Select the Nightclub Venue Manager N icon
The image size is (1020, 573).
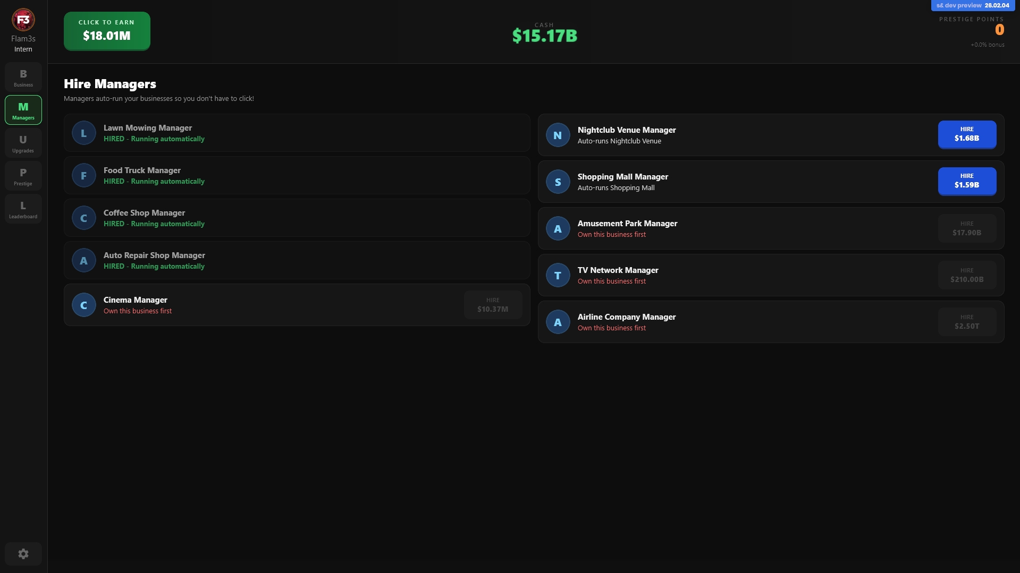point(558,135)
